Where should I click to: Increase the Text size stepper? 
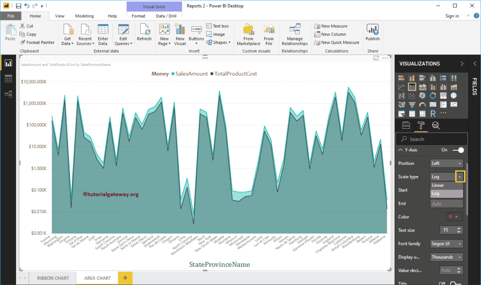pos(458,228)
